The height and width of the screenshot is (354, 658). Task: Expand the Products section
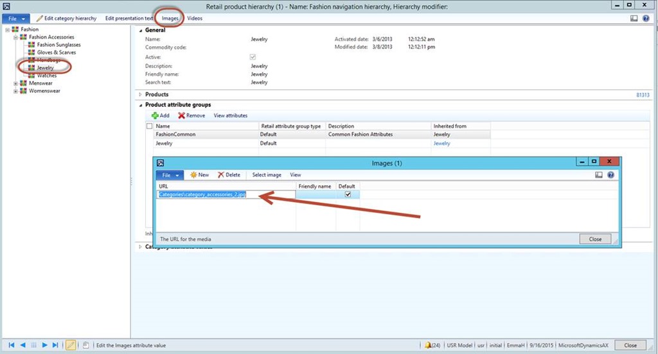pos(141,94)
